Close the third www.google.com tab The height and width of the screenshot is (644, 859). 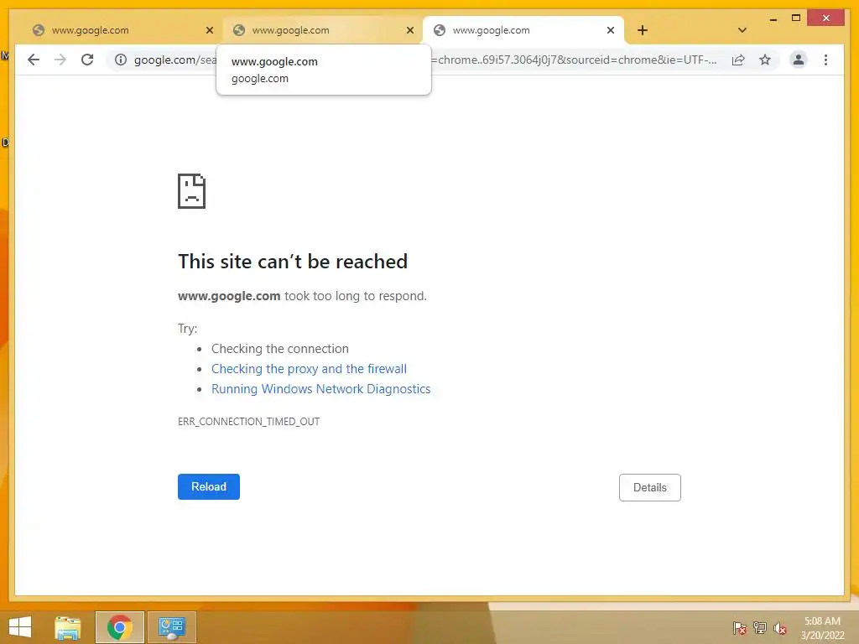(611, 31)
